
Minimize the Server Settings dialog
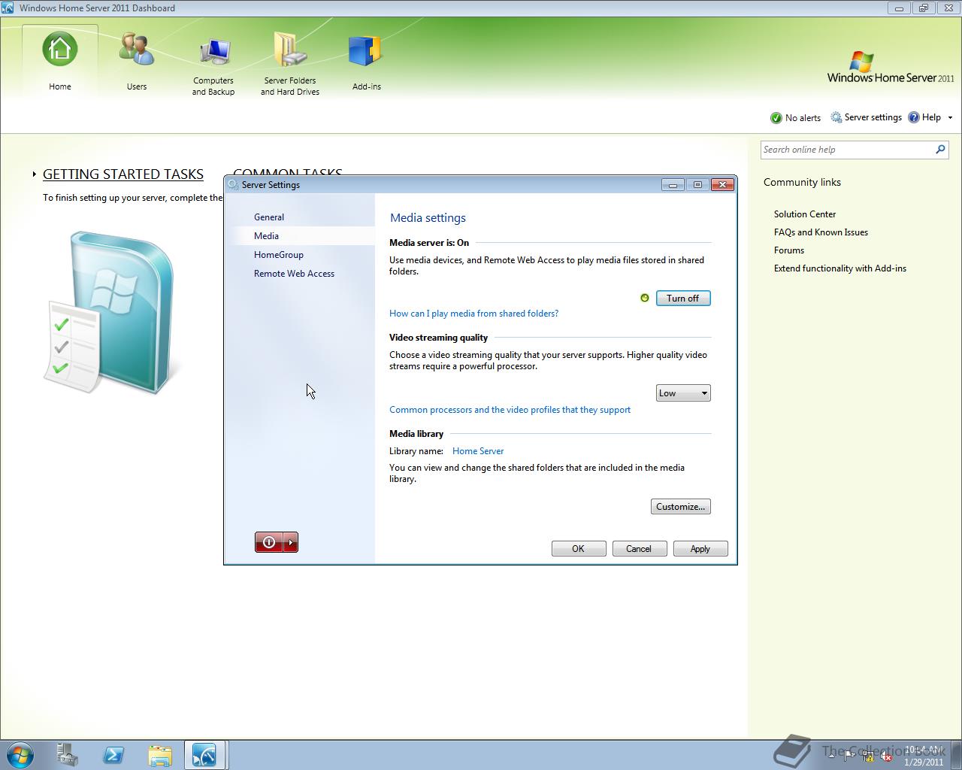coord(673,185)
